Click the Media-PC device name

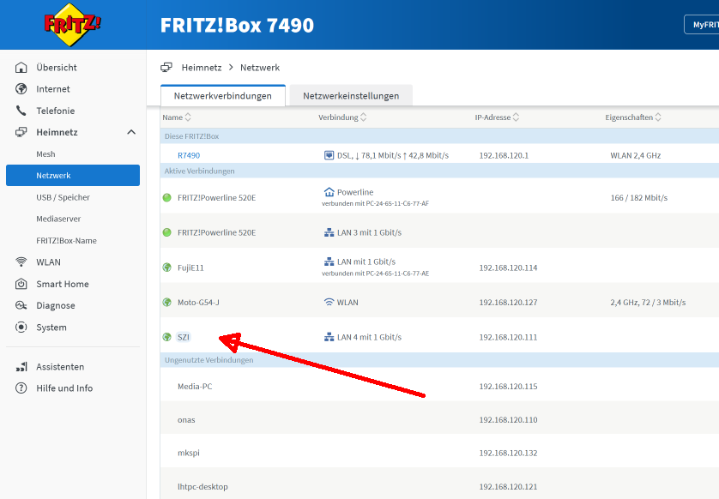tap(195, 387)
